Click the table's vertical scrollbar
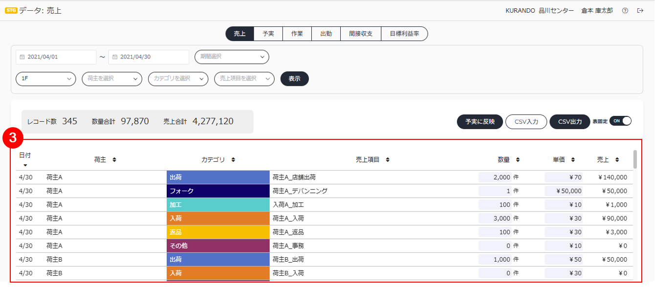The width and height of the screenshot is (655, 287). point(635,159)
